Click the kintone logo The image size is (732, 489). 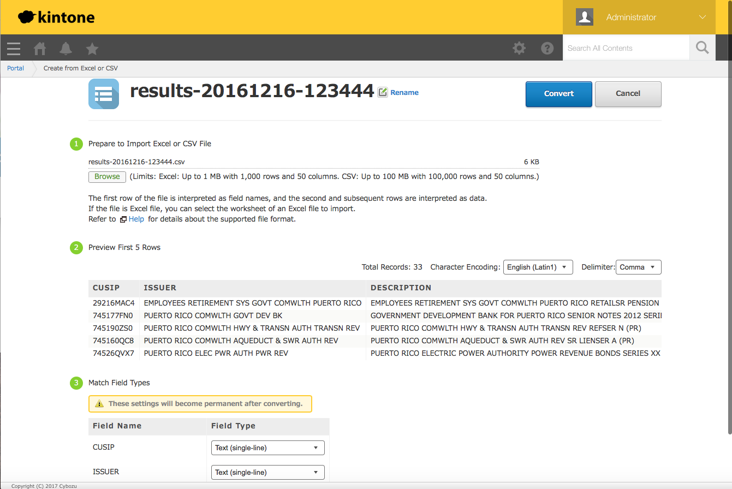tap(56, 17)
